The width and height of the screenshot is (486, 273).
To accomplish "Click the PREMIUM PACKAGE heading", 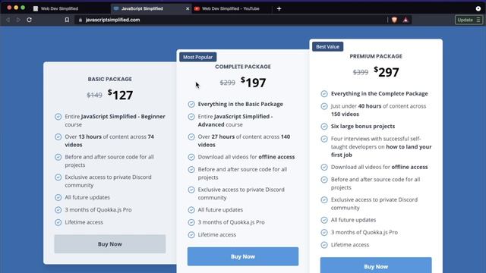I will pyautogui.click(x=376, y=56).
